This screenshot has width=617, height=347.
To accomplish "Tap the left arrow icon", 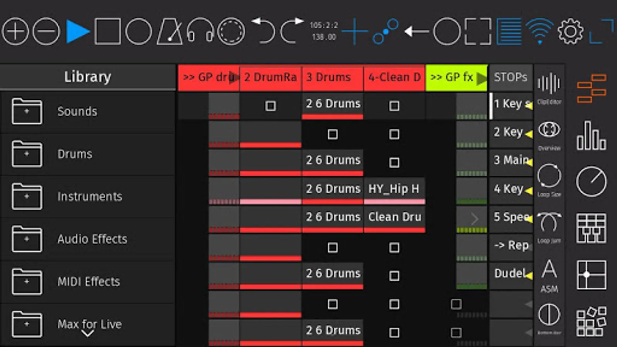I will 416,31.
